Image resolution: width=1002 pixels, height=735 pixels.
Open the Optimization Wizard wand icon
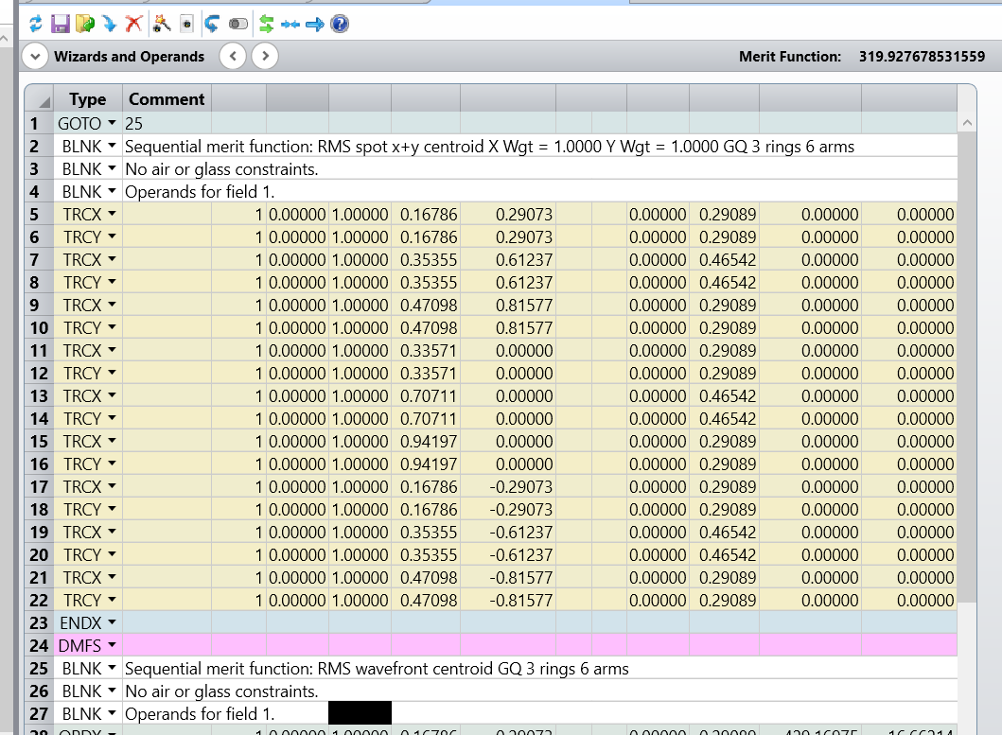click(x=162, y=25)
